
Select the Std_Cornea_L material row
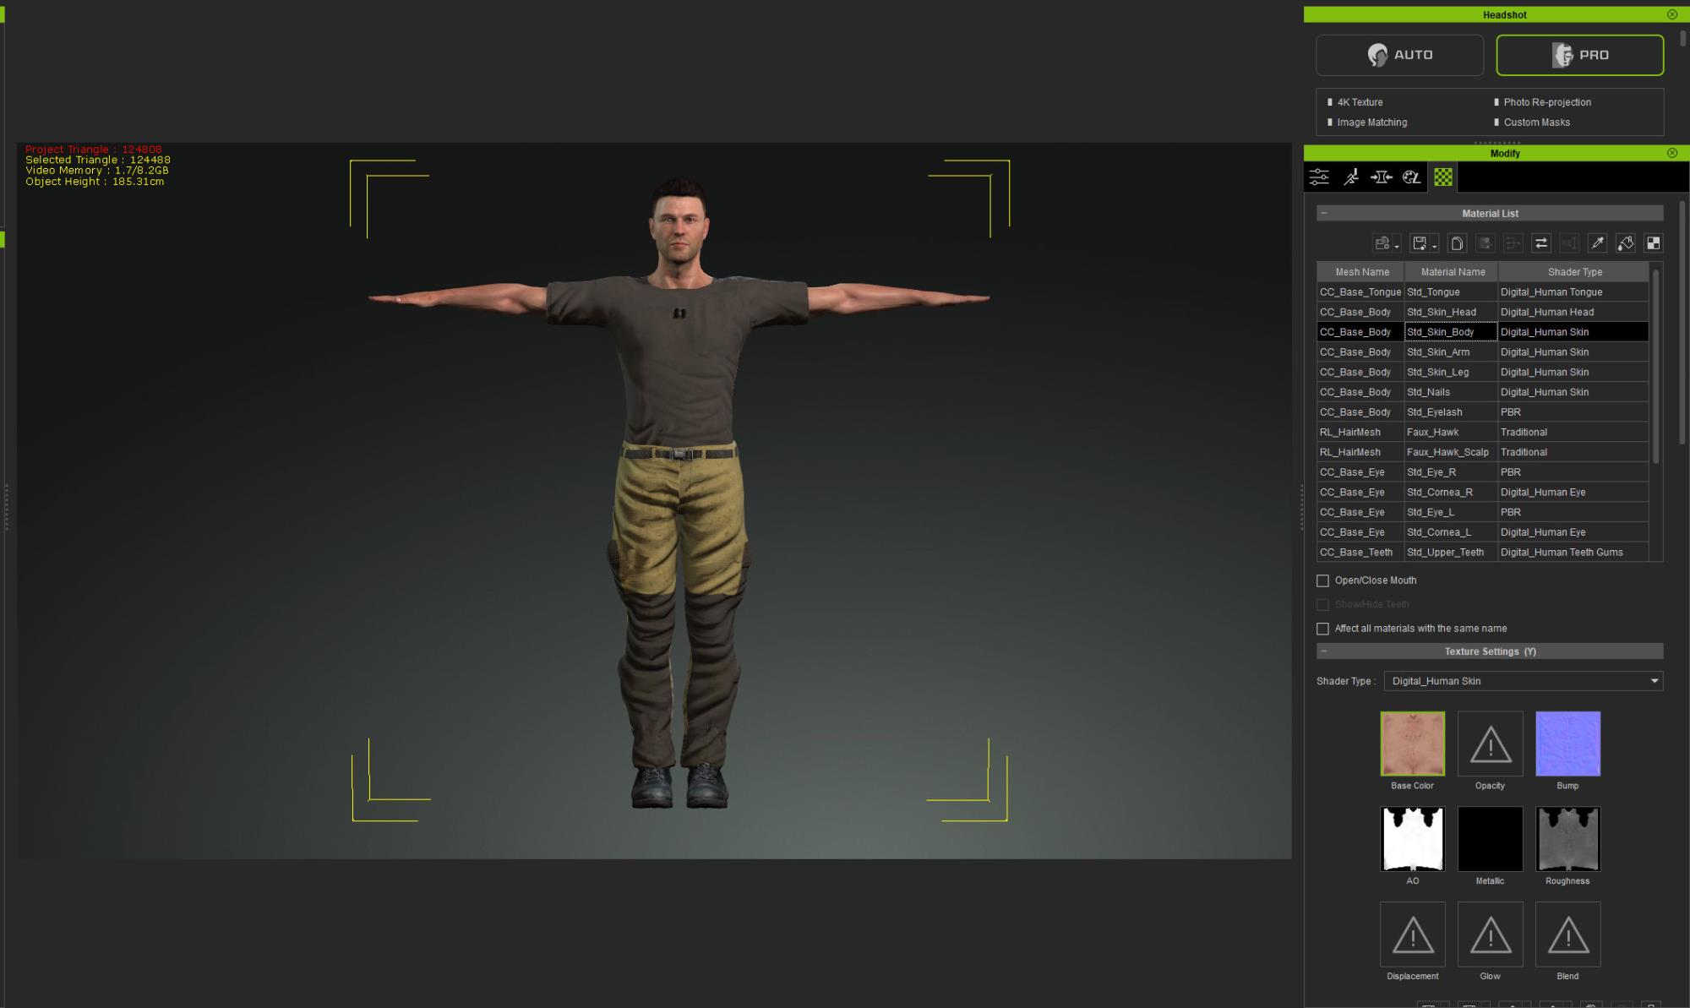pos(1482,532)
